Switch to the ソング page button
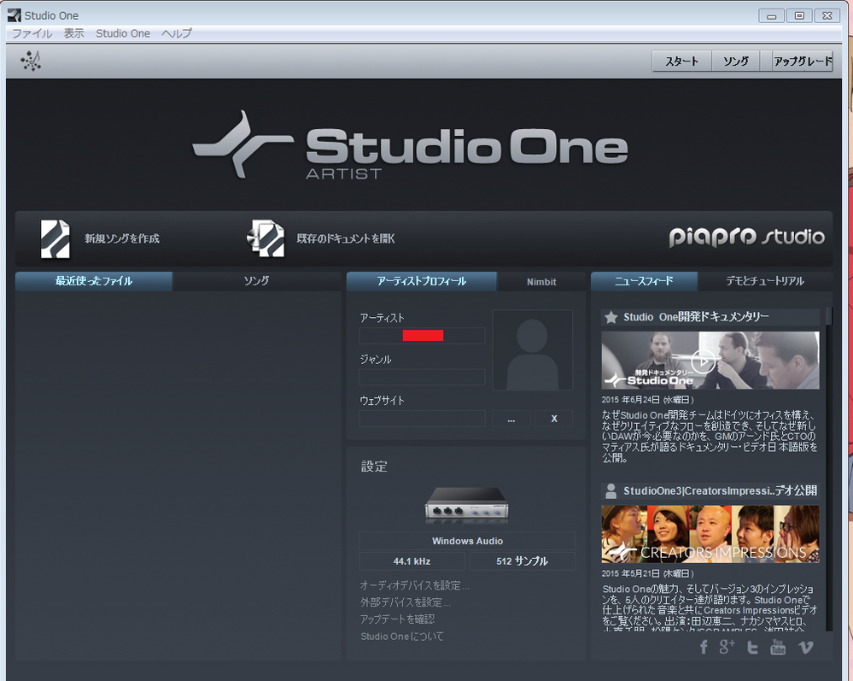The image size is (853, 681). (735, 61)
